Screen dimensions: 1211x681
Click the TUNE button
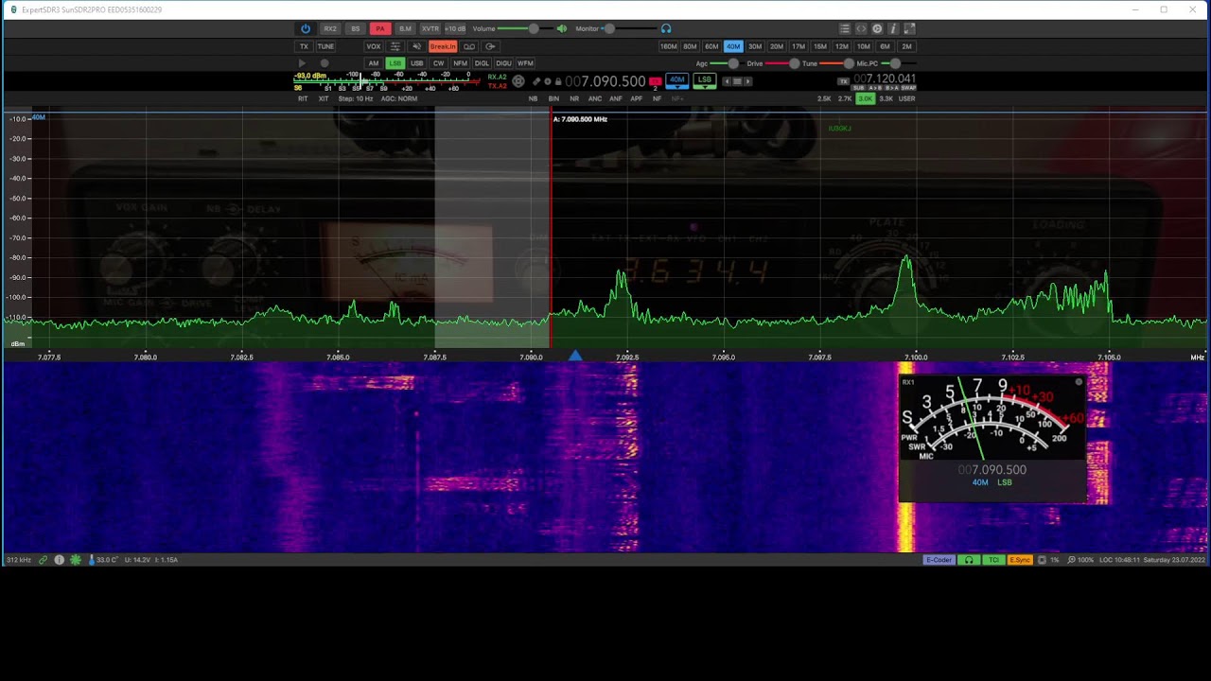point(325,46)
